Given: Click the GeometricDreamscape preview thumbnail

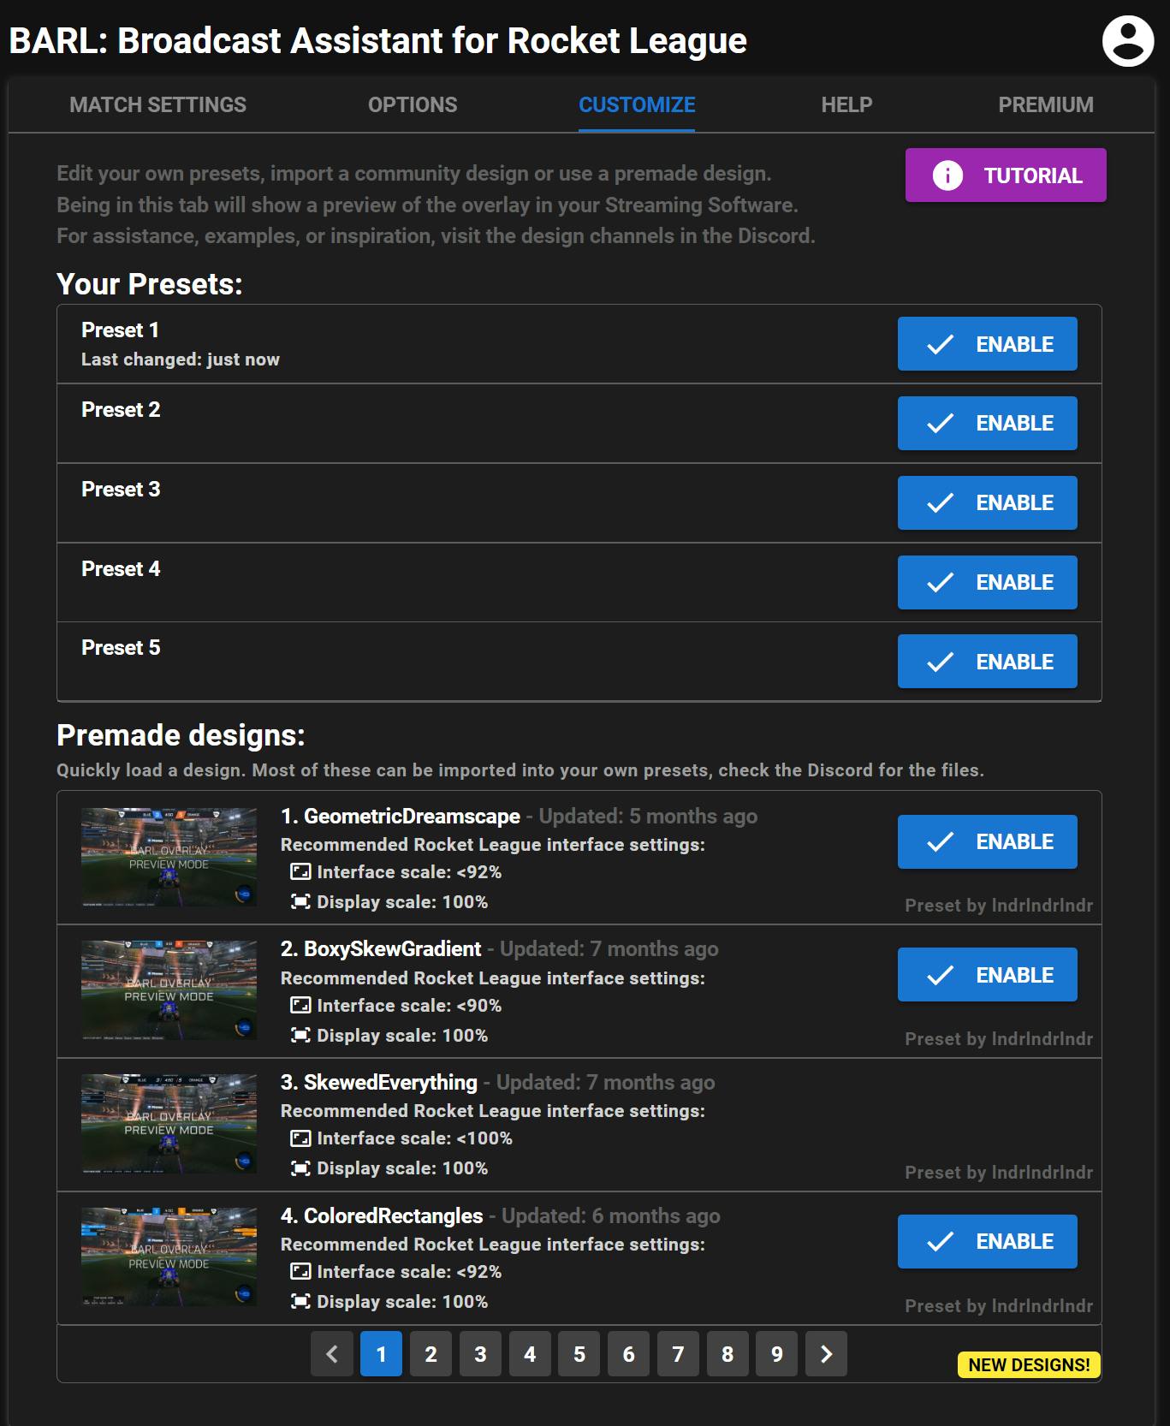Looking at the screenshot, I should [169, 858].
